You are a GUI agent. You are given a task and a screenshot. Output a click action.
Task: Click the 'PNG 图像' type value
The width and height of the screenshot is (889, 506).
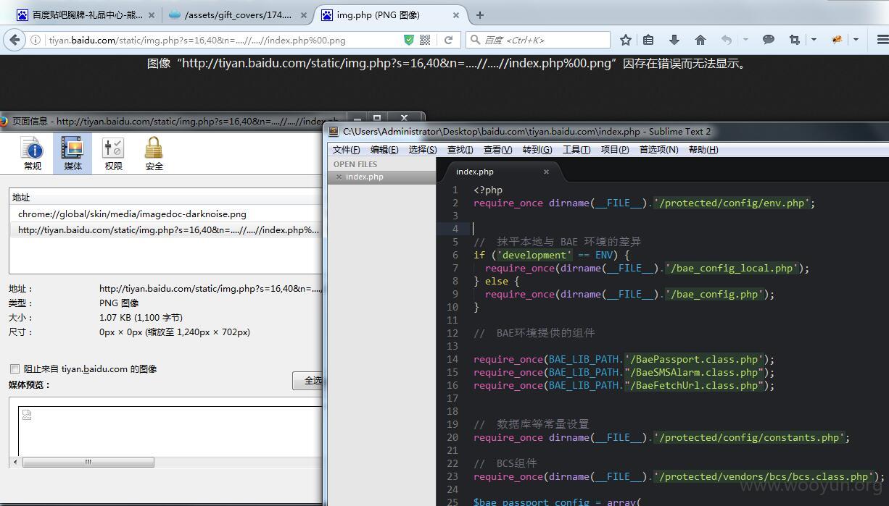[119, 303]
